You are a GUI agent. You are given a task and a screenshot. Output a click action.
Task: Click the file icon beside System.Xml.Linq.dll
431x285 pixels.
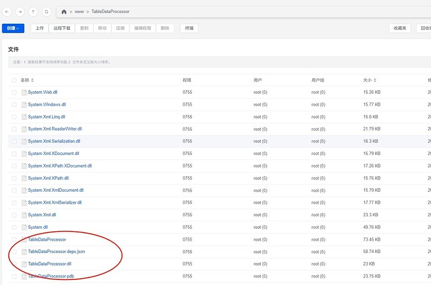point(24,117)
